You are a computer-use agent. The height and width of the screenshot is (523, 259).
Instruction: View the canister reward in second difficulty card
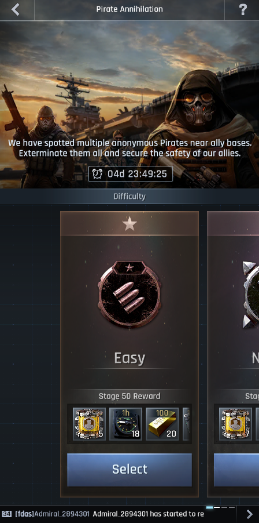point(235,424)
